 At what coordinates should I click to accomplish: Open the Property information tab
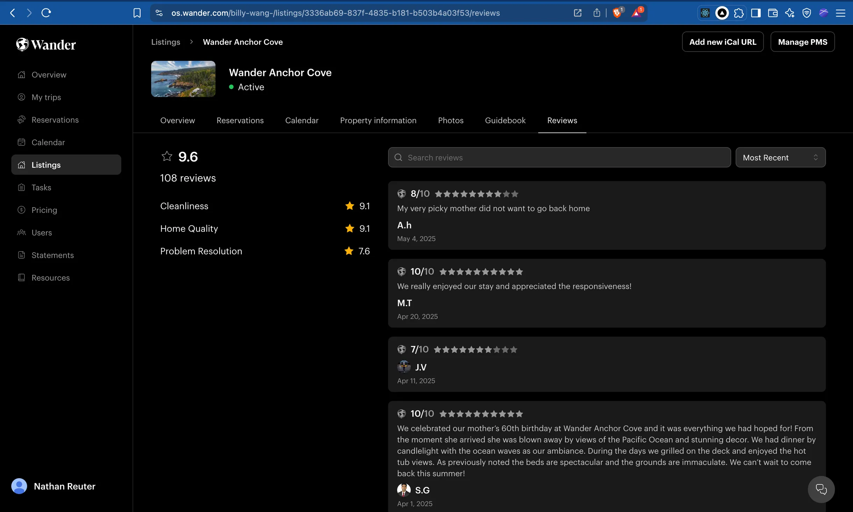(x=378, y=120)
